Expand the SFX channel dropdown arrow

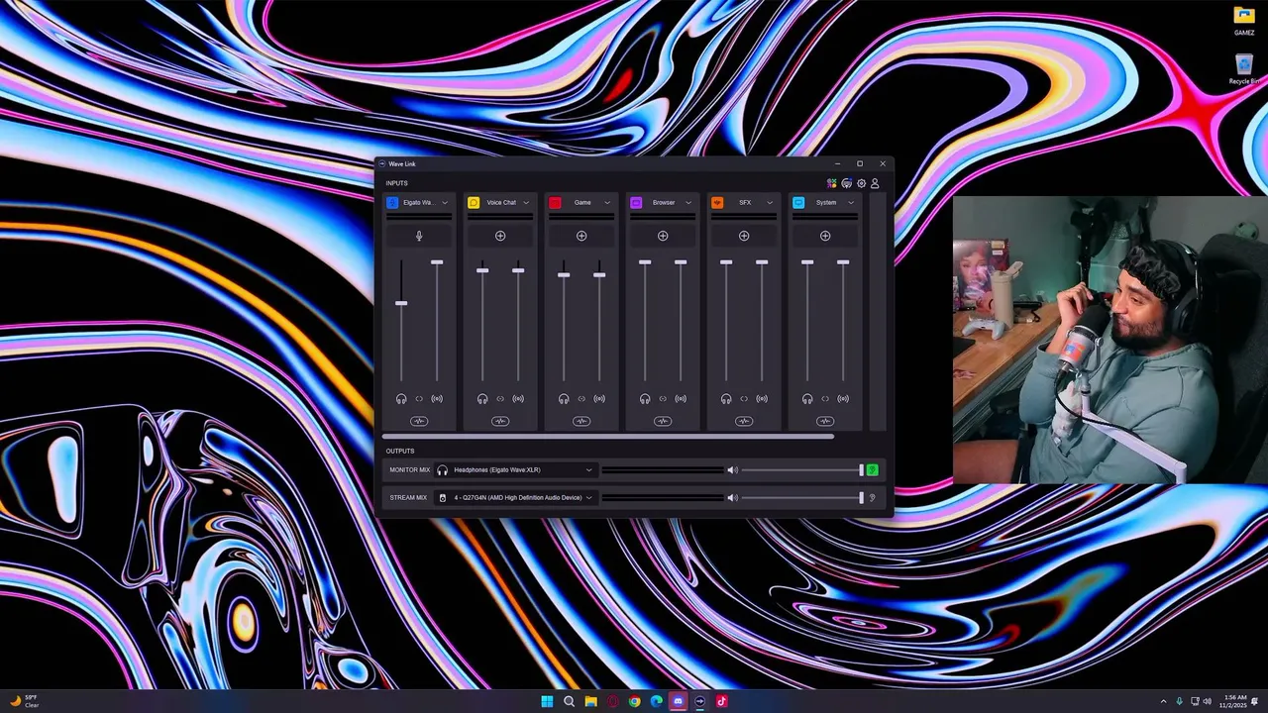coord(770,202)
